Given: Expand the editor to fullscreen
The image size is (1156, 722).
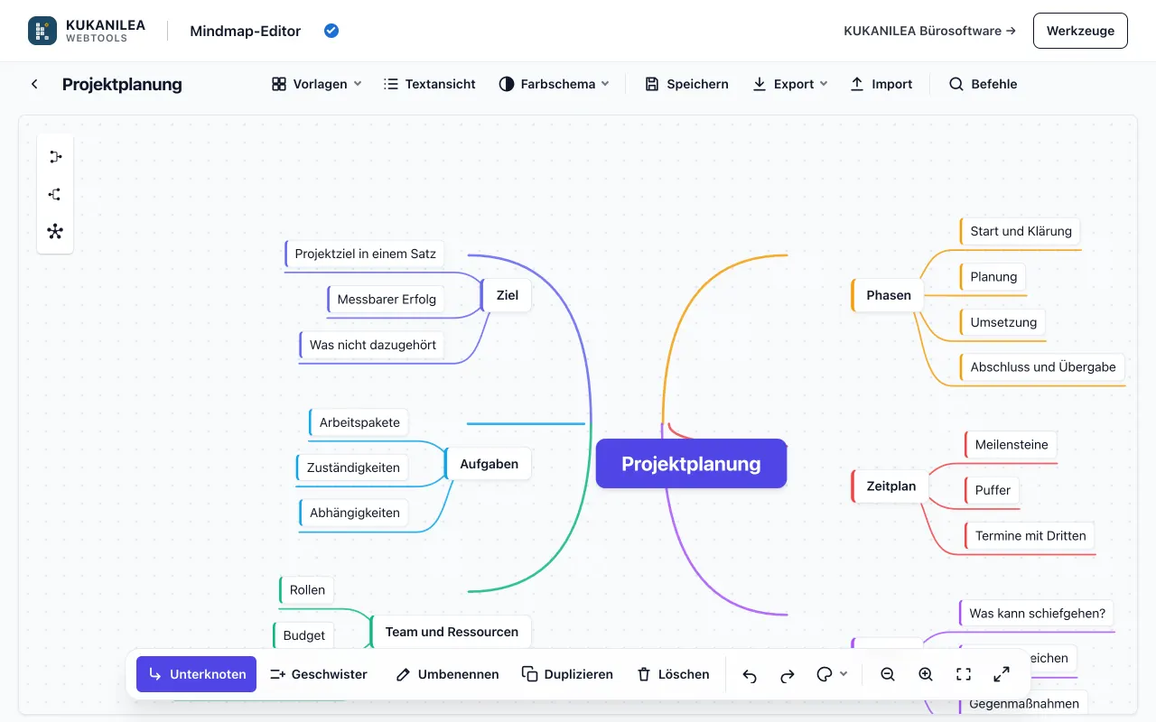Looking at the screenshot, I should coord(1002,674).
